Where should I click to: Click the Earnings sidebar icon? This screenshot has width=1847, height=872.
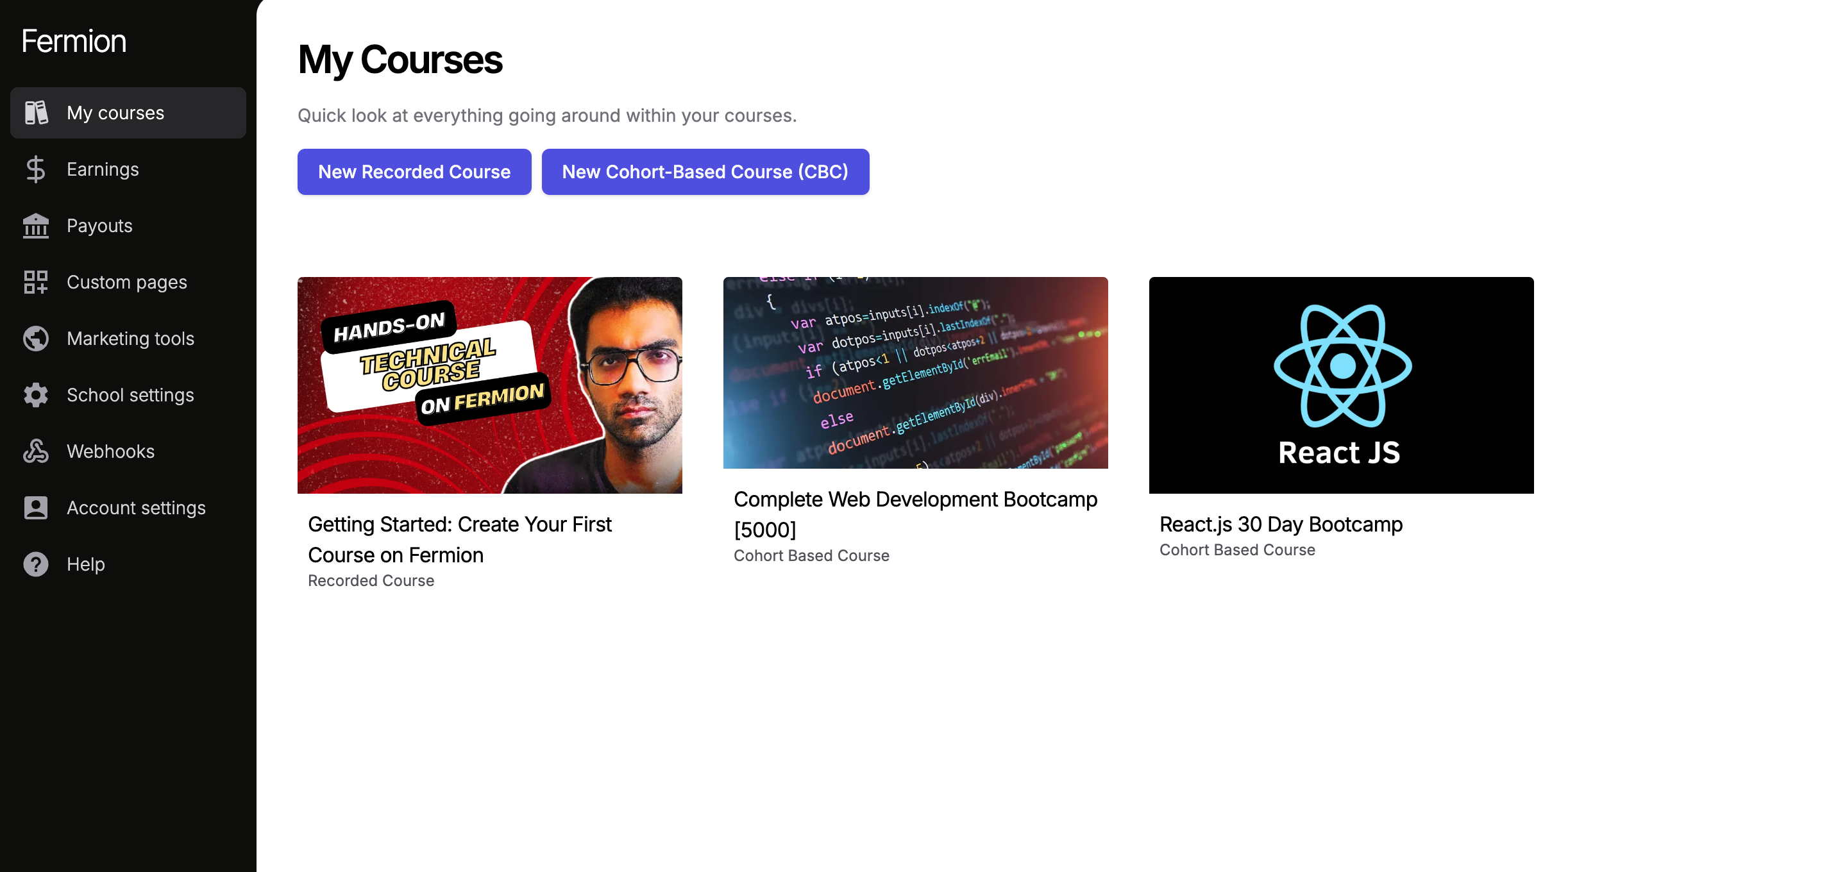coord(35,169)
